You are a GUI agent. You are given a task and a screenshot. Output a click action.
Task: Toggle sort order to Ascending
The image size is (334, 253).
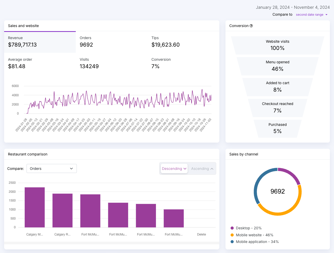coord(202,169)
